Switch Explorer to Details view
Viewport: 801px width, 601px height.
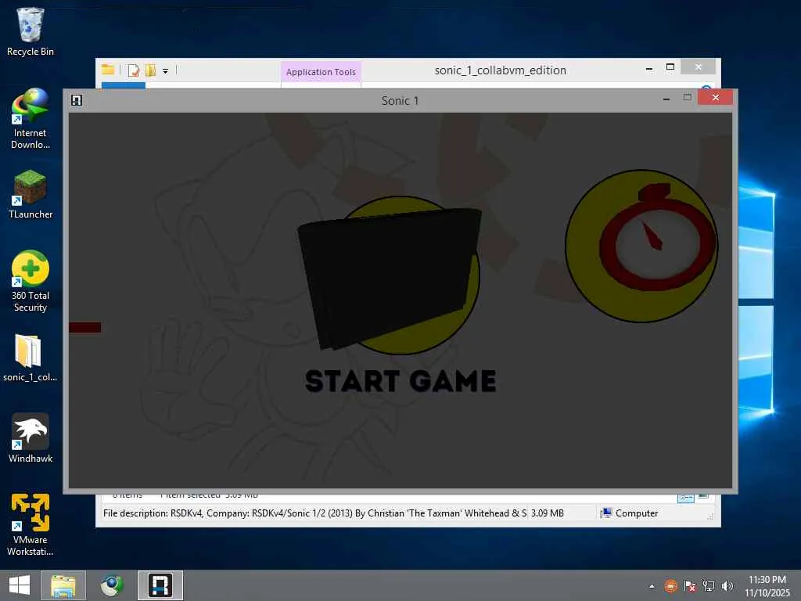click(x=685, y=498)
